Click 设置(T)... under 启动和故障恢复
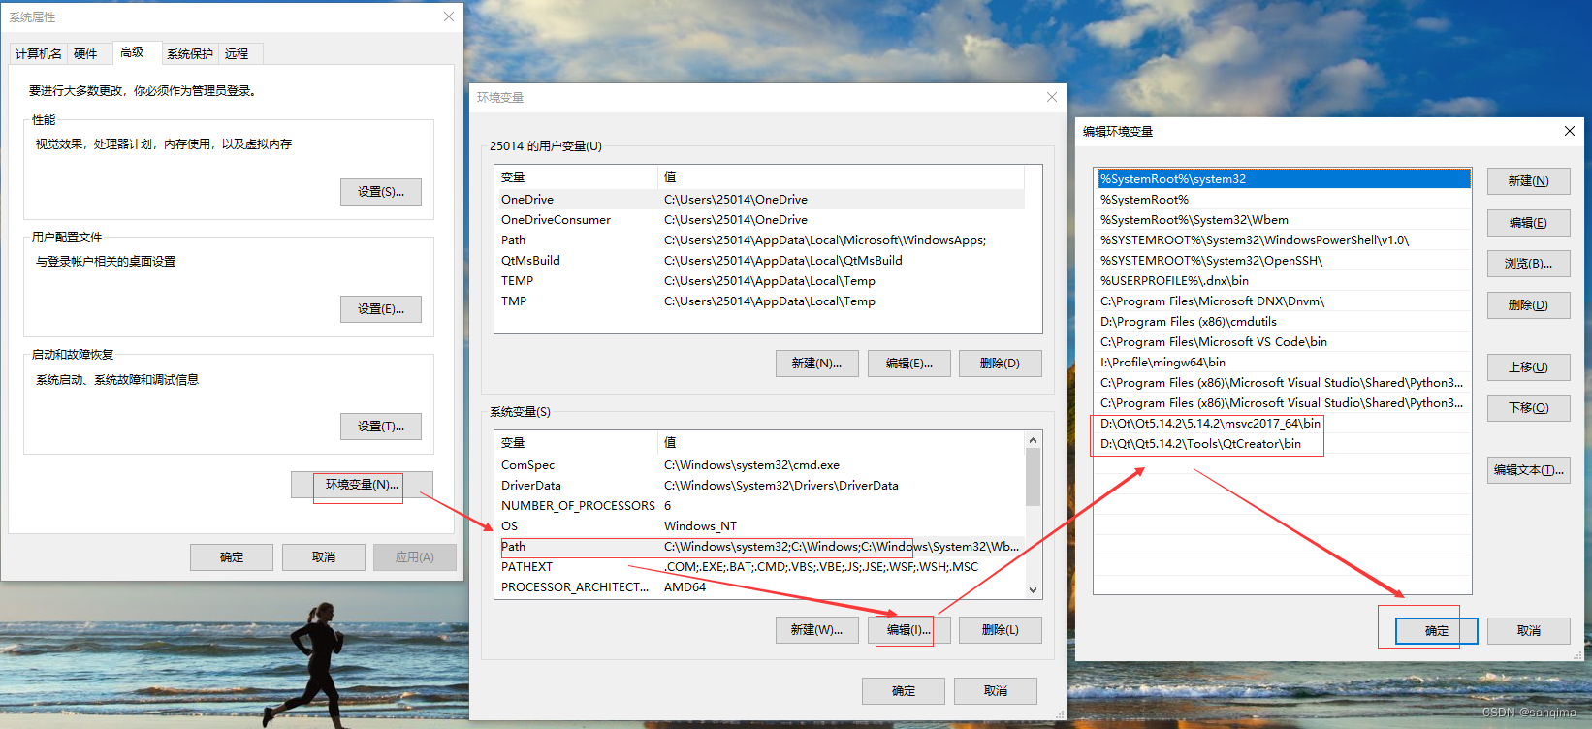1592x729 pixels. tap(381, 427)
